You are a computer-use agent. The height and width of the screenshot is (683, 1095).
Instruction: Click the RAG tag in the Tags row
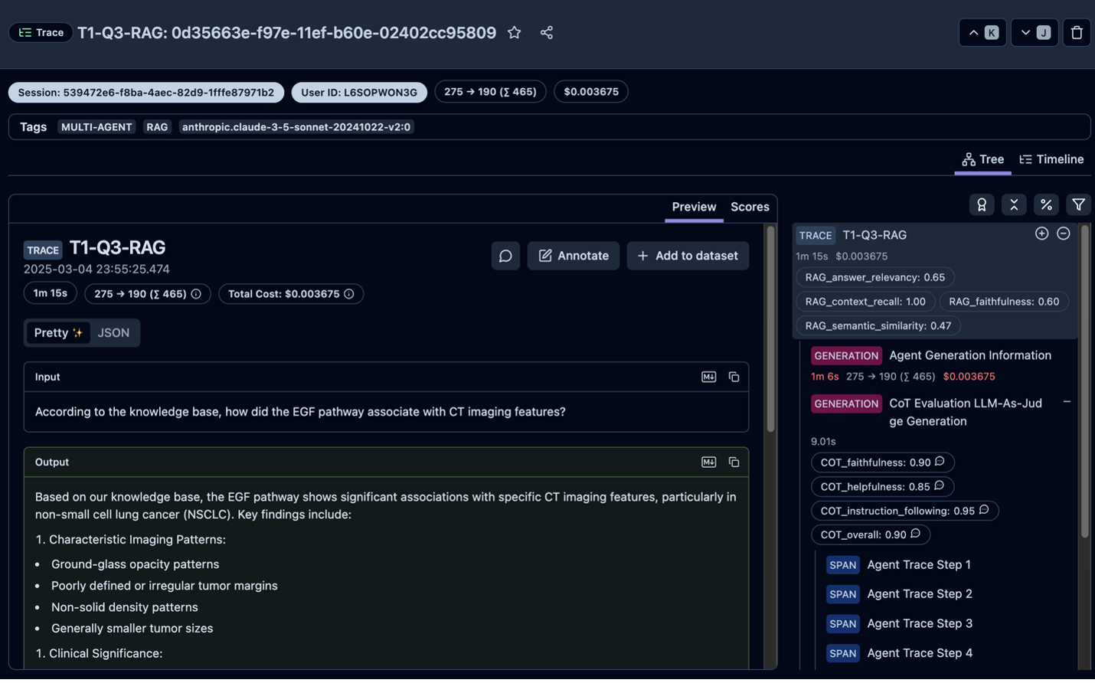click(157, 127)
